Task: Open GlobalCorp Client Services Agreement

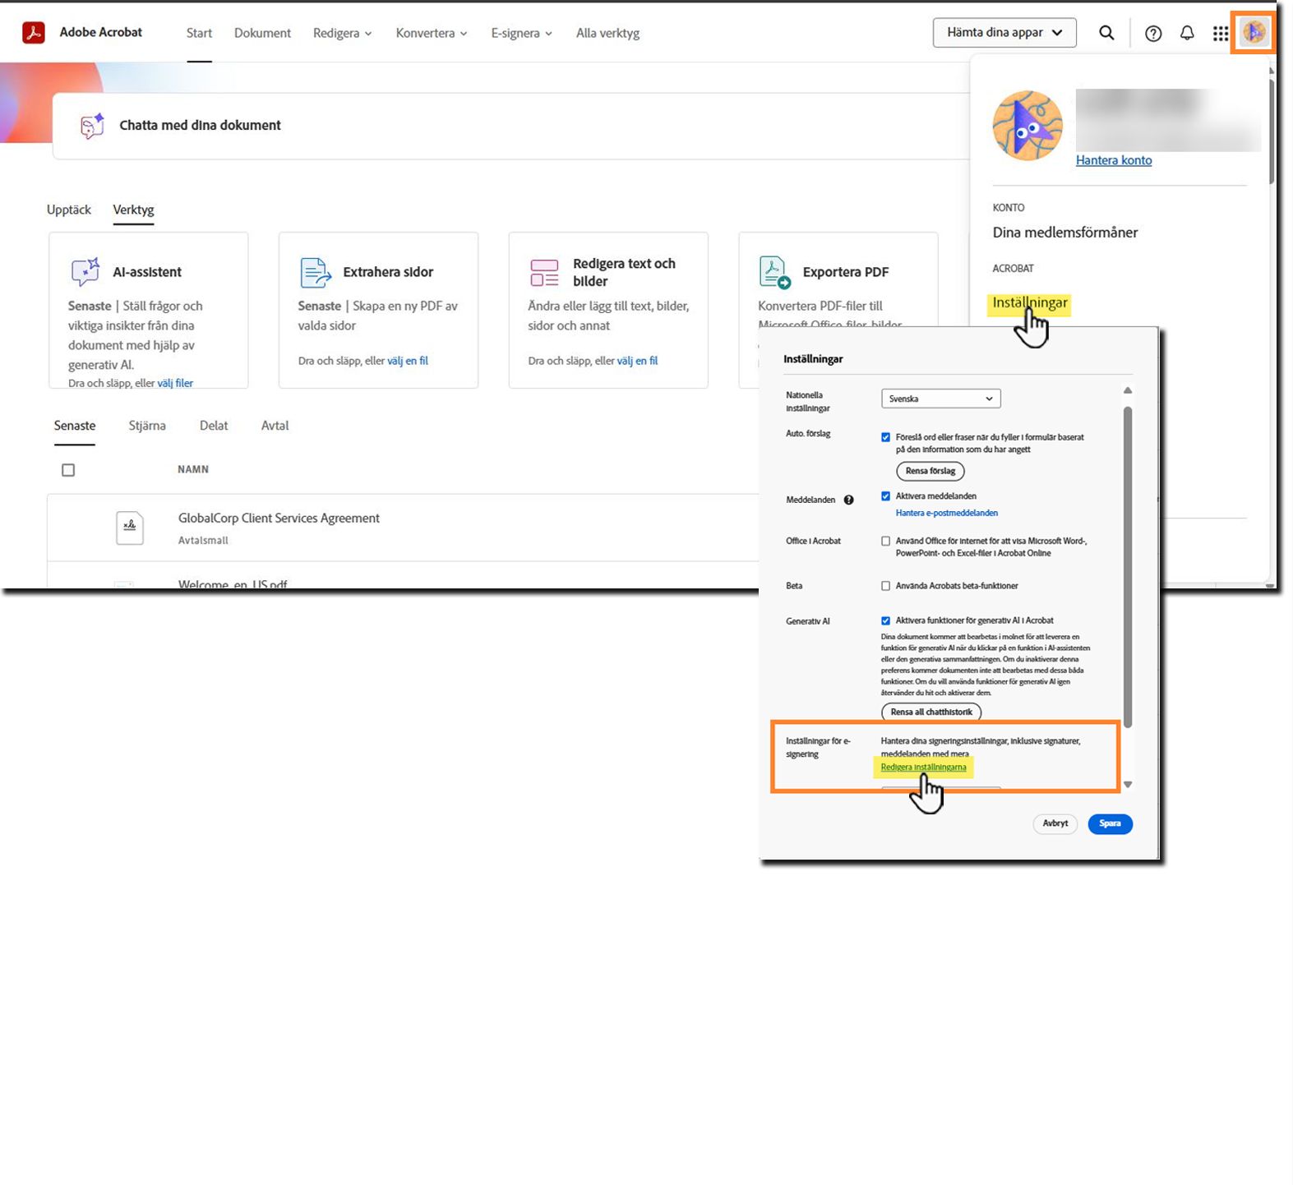Action: tap(279, 518)
